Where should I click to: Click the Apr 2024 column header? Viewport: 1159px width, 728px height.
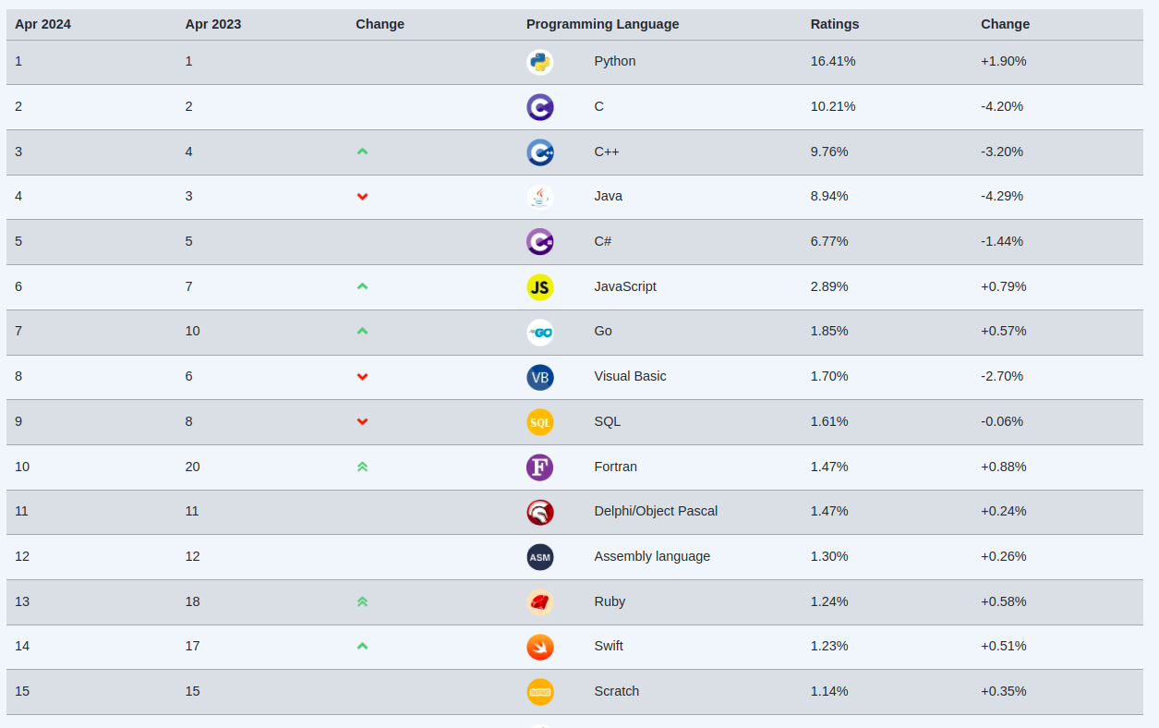(42, 24)
